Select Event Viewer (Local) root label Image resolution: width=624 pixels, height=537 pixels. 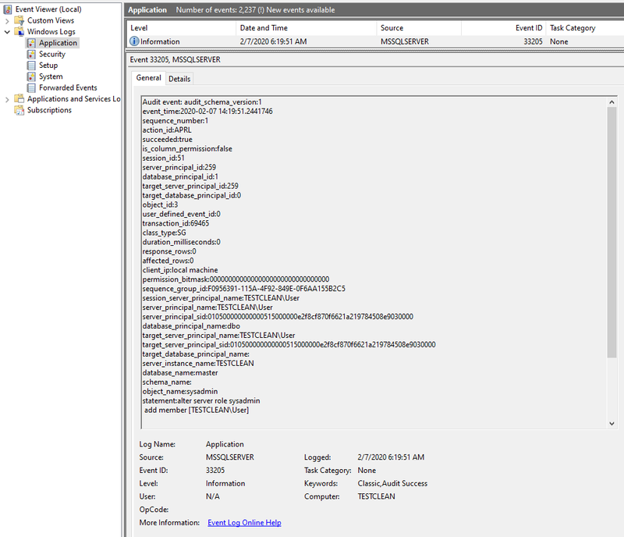[x=48, y=9]
